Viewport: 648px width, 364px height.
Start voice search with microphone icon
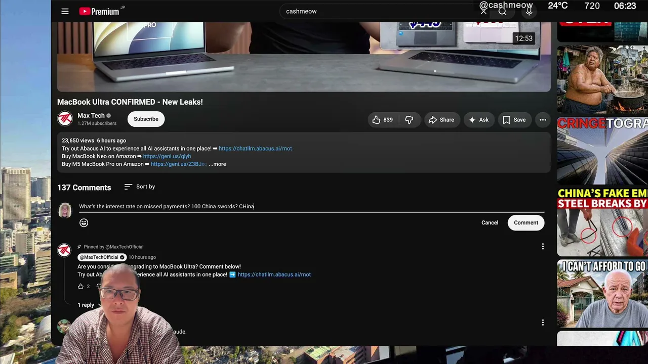click(529, 11)
